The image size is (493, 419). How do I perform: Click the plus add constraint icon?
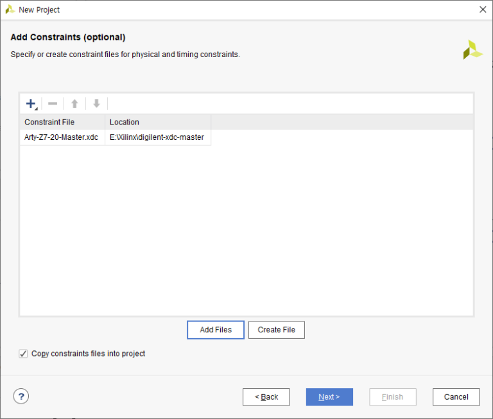[31, 104]
